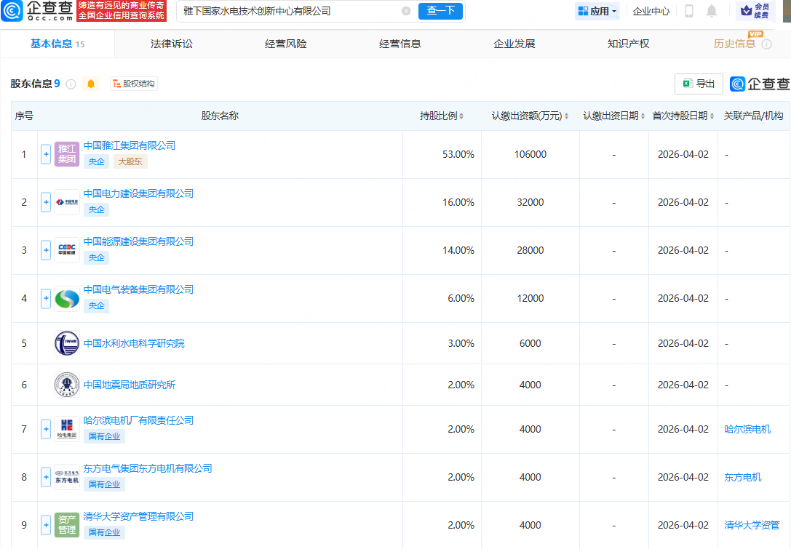Clear the search box with the X icon
Image resolution: width=791 pixels, height=549 pixels.
tap(406, 11)
